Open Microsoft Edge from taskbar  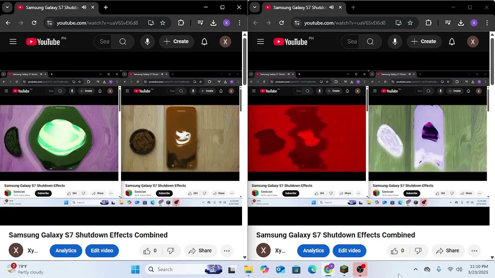pos(312,270)
